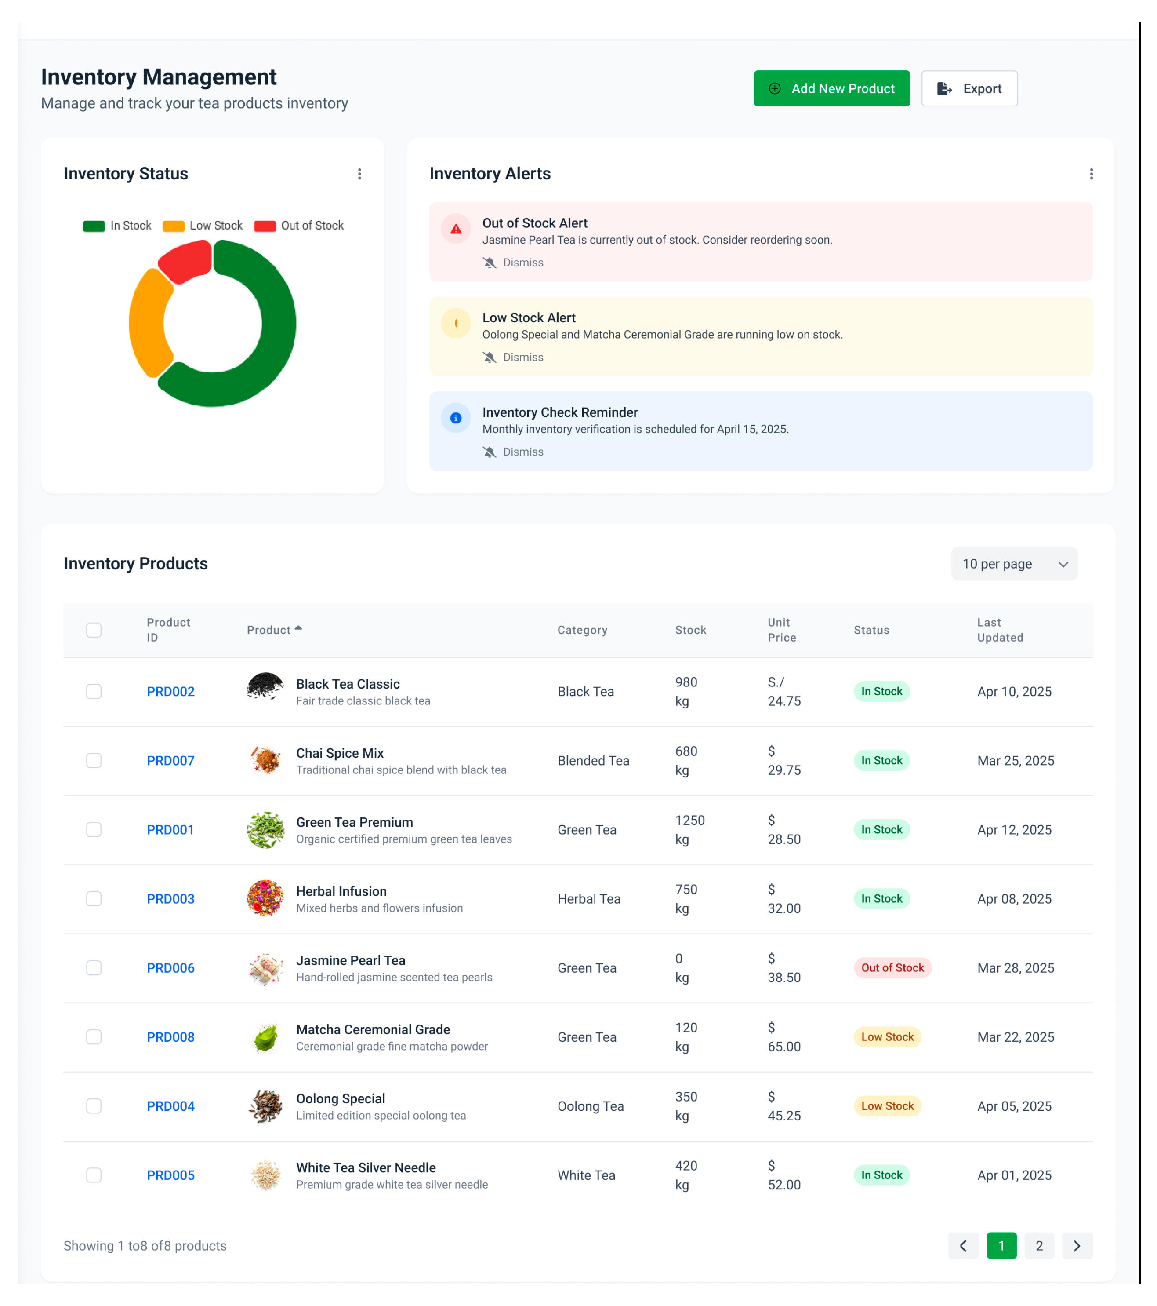
Task: Dismiss the Low Stock Alert
Action: [513, 357]
